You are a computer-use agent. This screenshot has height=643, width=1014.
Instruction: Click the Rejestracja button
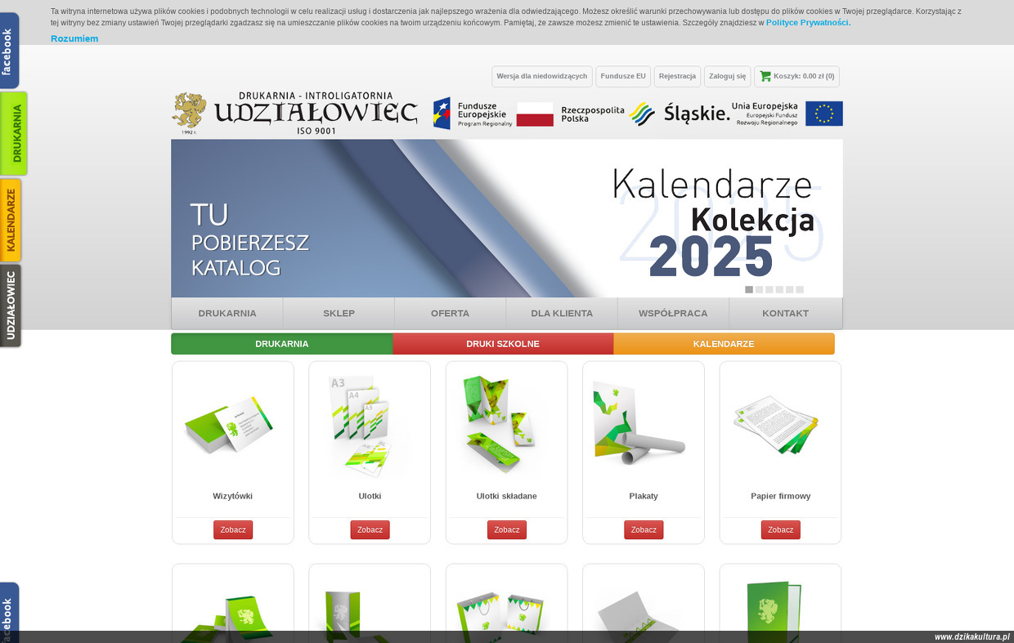pyautogui.click(x=677, y=76)
